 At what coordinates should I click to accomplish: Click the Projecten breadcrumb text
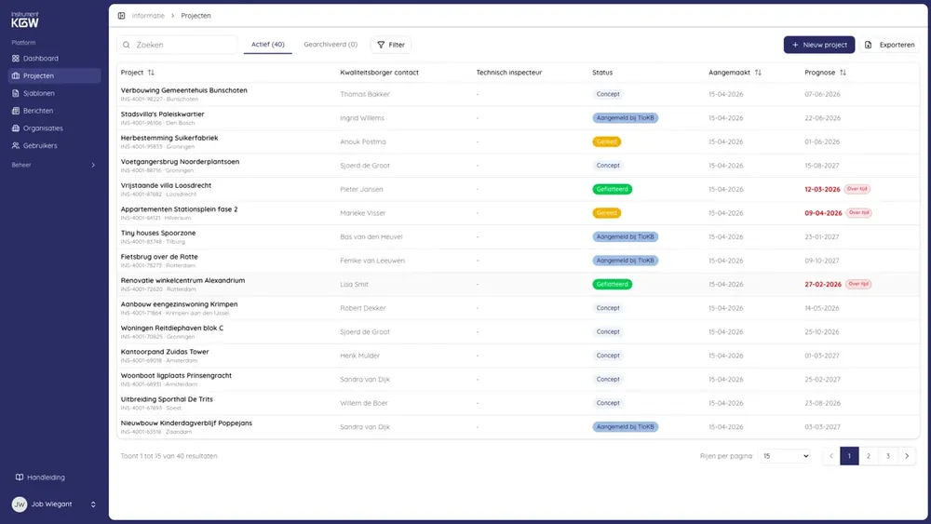point(196,16)
